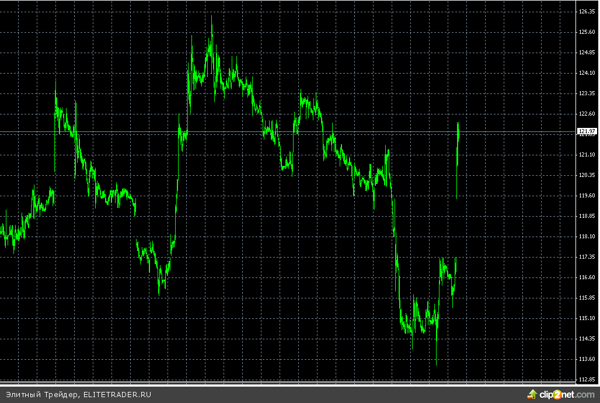Click the 120.35 price axis label
Viewport: 600px width, 403px height.
[587, 175]
